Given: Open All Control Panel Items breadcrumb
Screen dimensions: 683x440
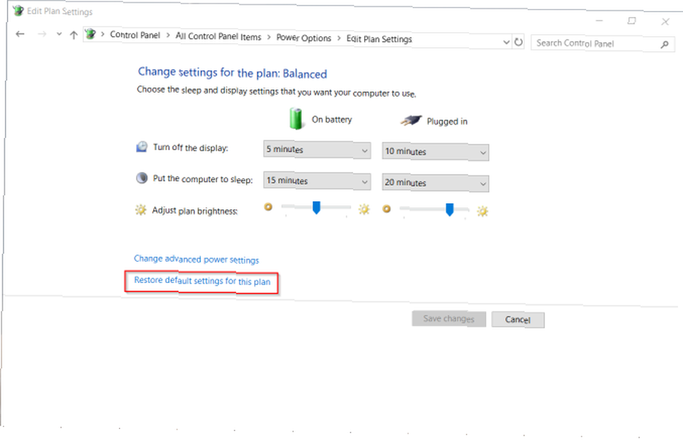Looking at the screenshot, I should tap(219, 37).
